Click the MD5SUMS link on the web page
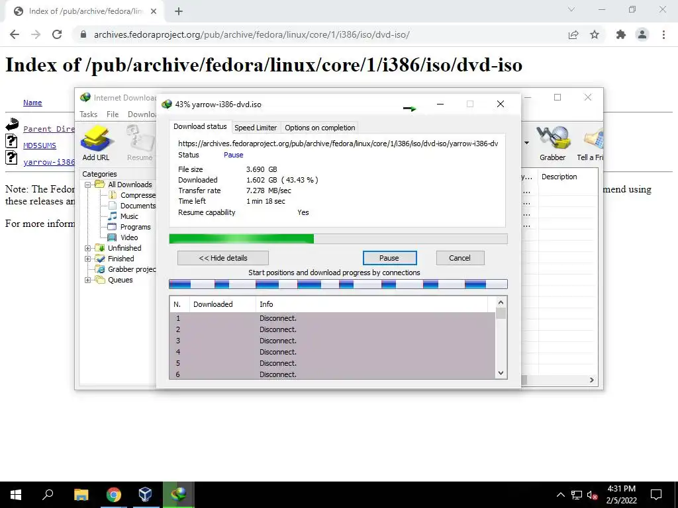The height and width of the screenshot is (508, 678). 40,146
